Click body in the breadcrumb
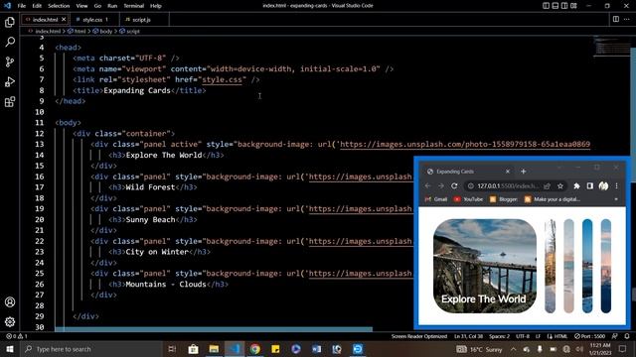 105,31
